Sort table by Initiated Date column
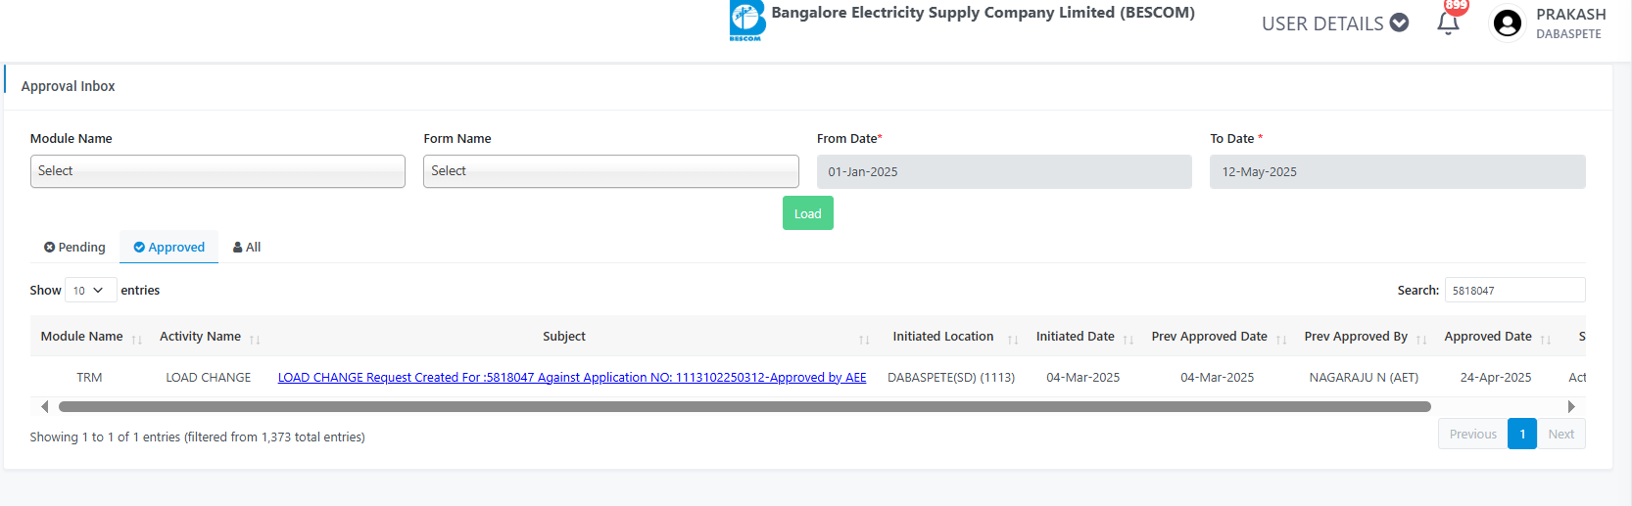The image size is (1632, 506). (1076, 337)
